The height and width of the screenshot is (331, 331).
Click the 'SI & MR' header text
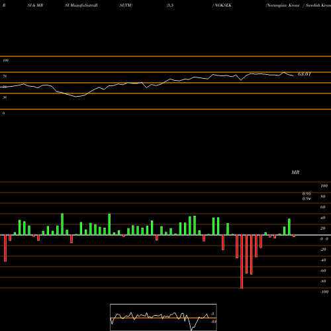point(35,5)
